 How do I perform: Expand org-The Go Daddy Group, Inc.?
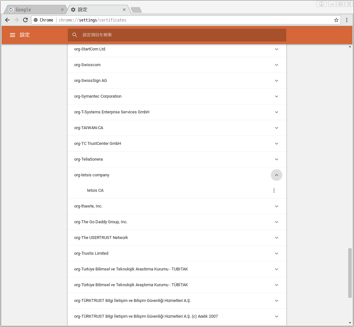point(277,222)
